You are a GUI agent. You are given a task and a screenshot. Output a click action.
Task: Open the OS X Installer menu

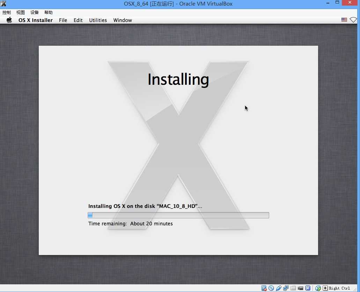35,20
